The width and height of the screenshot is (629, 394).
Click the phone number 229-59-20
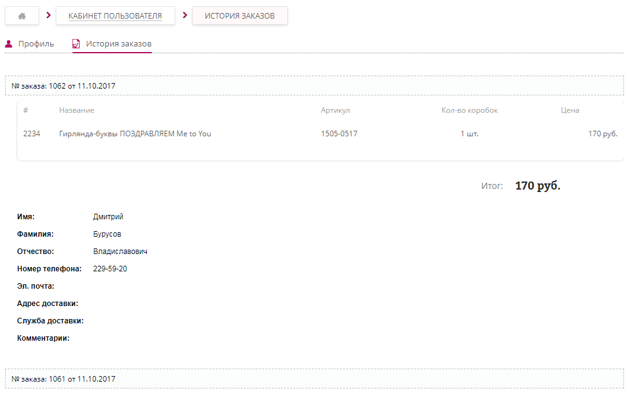point(110,269)
